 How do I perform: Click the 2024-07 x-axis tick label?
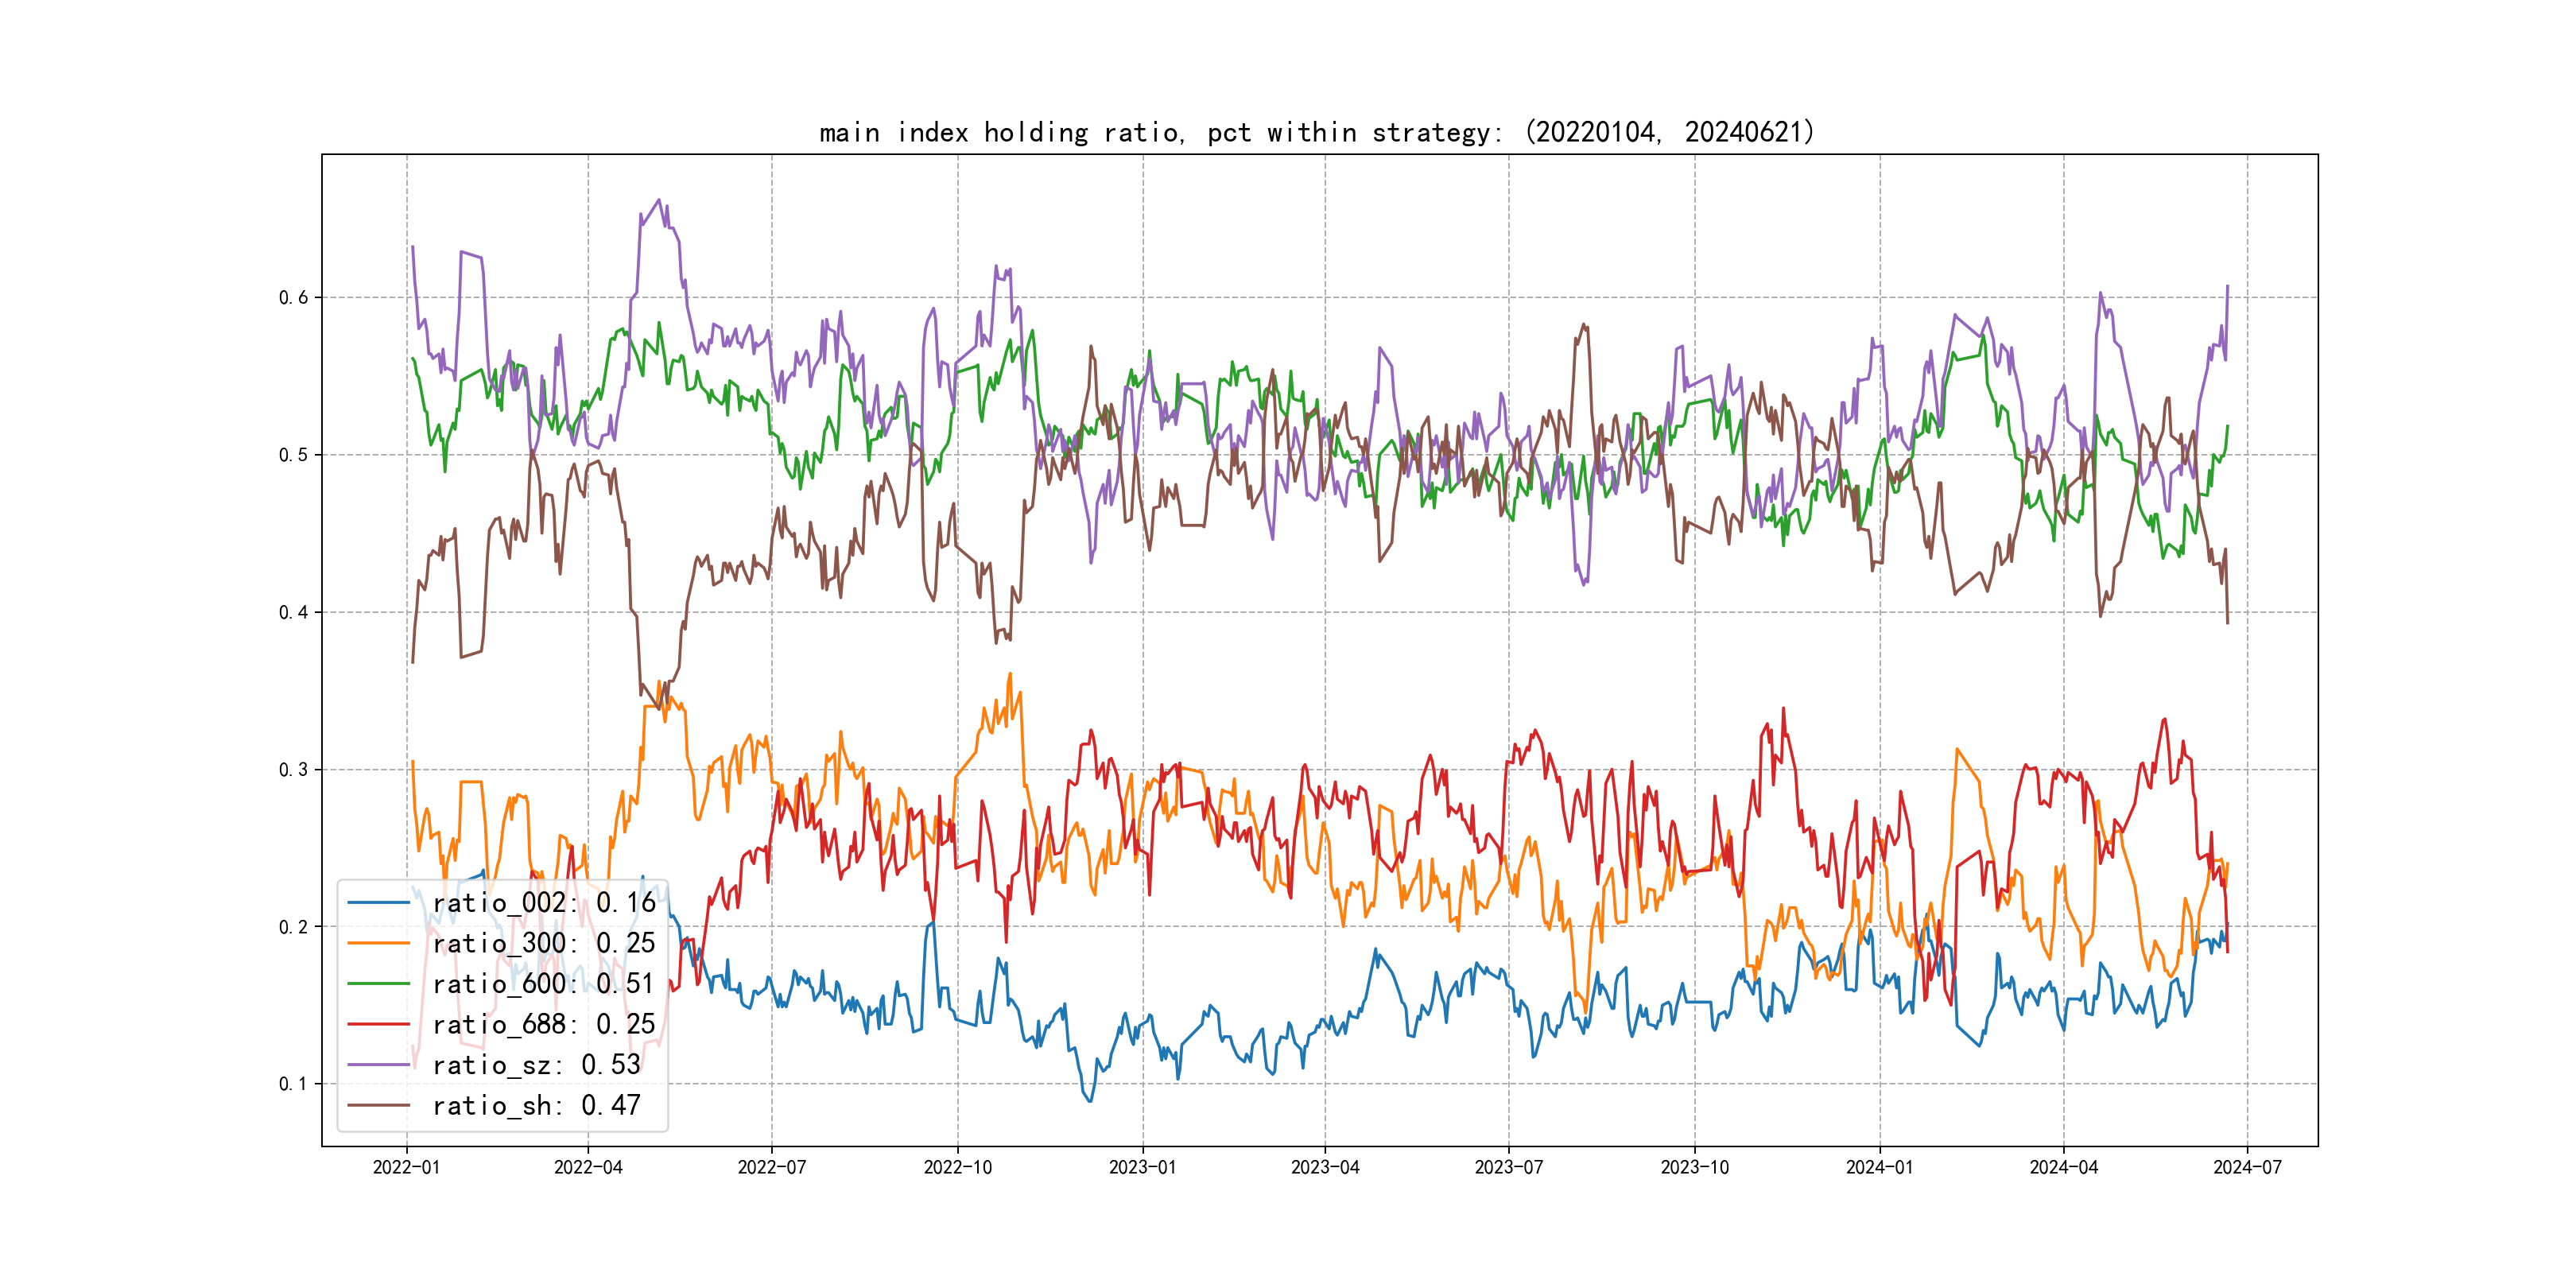[x=2247, y=1167]
